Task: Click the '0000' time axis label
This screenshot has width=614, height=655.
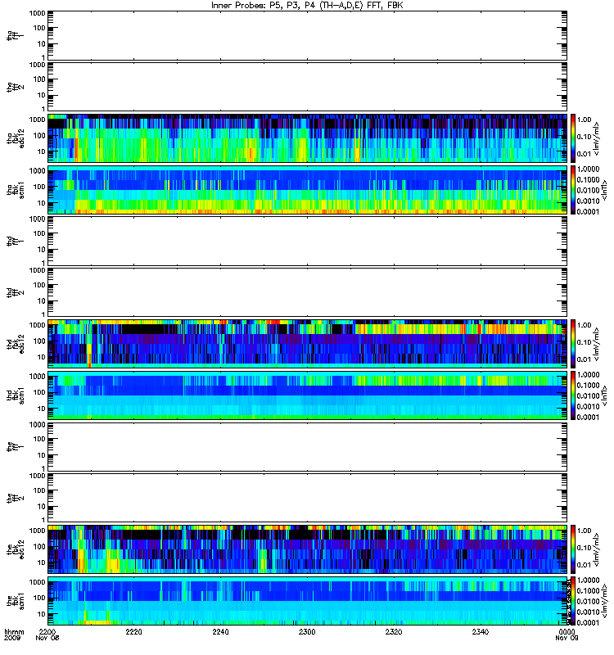Action: [567, 631]
